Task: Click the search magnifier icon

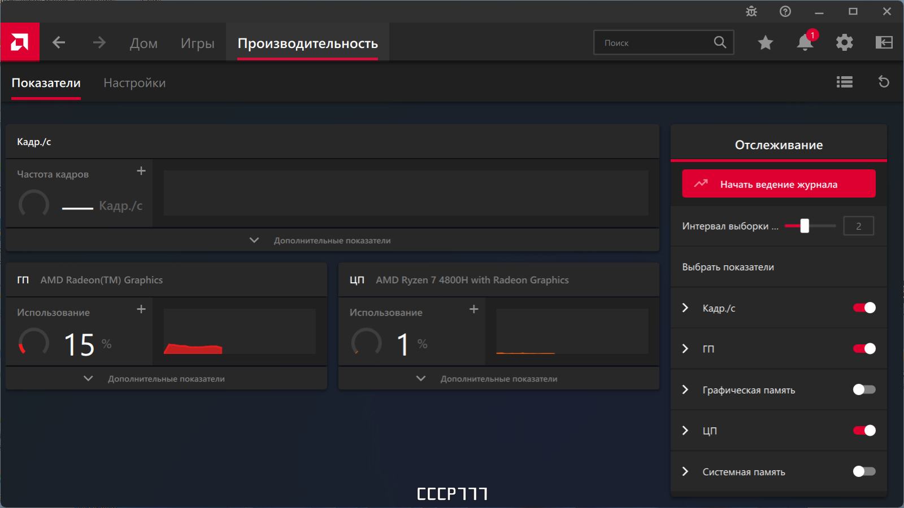Action: [720, 42]
